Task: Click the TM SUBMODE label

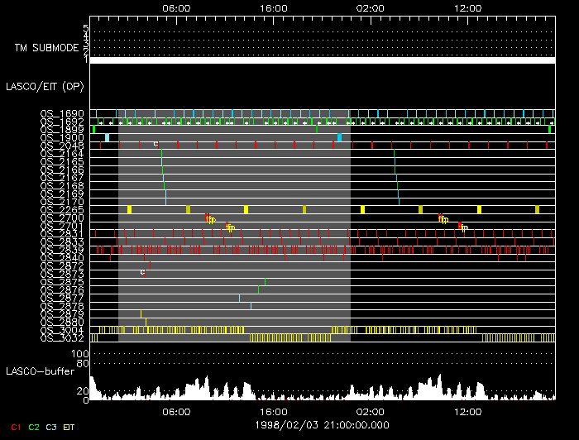Action: pos(47,48)
